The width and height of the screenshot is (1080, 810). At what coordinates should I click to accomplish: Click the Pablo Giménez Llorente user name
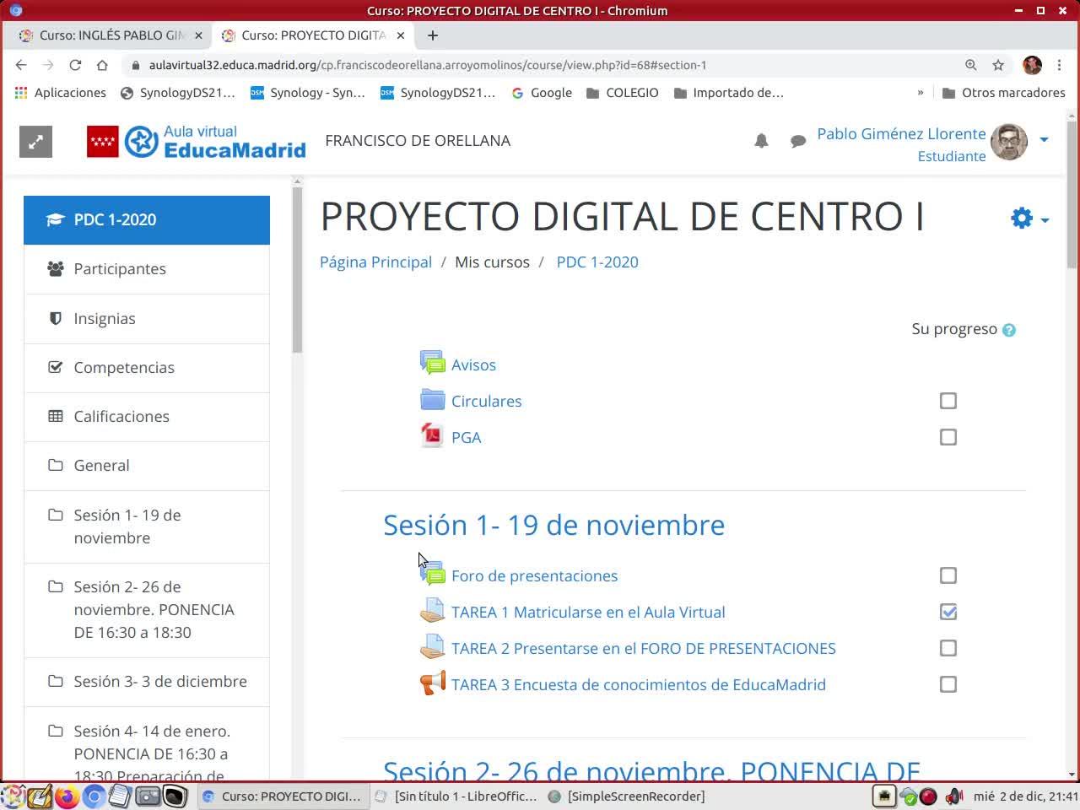click(901, 134)
